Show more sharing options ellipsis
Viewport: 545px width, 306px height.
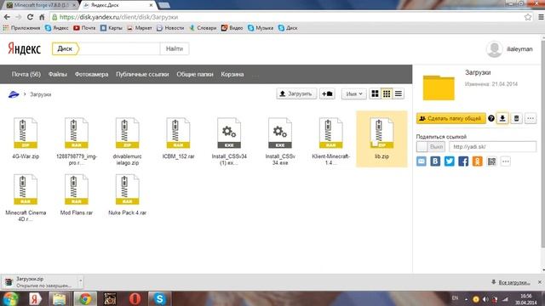(506, 161)
